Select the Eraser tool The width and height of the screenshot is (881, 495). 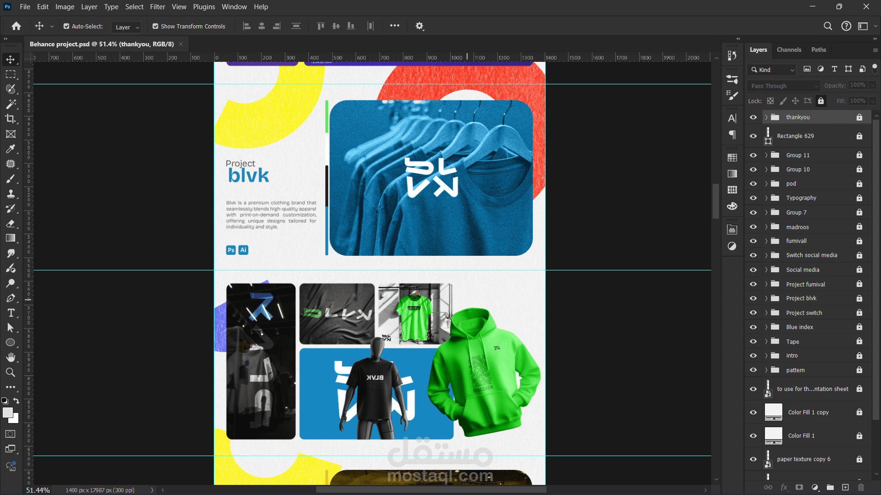pos(10,224)
